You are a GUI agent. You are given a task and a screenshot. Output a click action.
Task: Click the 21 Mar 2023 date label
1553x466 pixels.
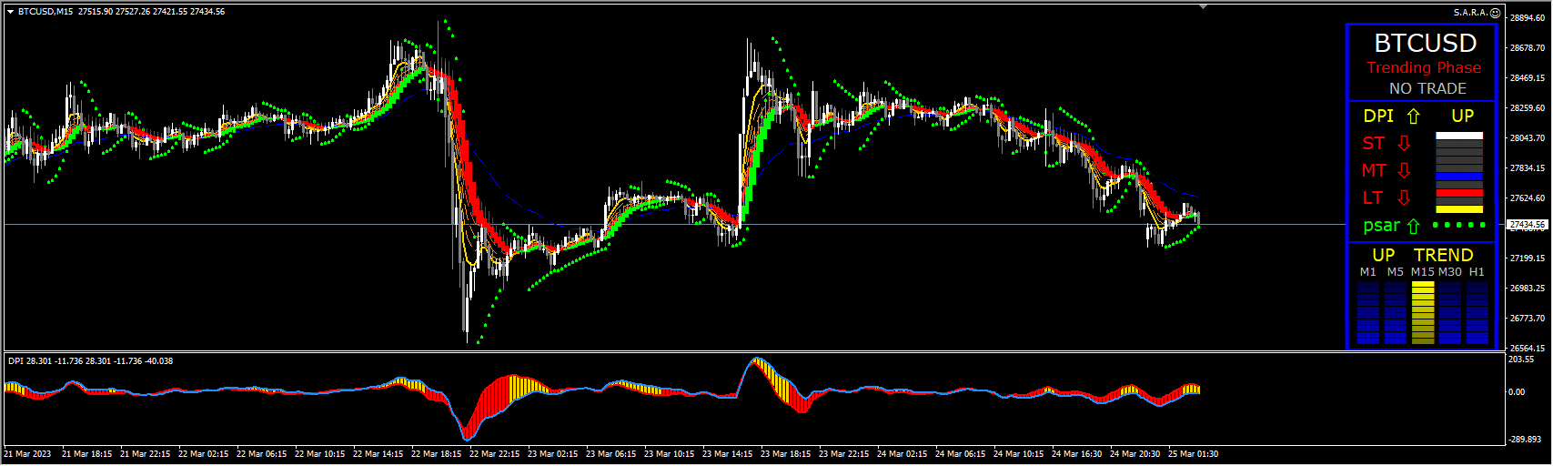point(28,454)
